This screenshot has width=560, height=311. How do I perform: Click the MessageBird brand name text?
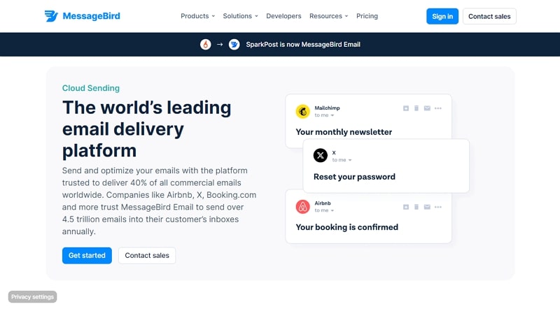point(92,16)
